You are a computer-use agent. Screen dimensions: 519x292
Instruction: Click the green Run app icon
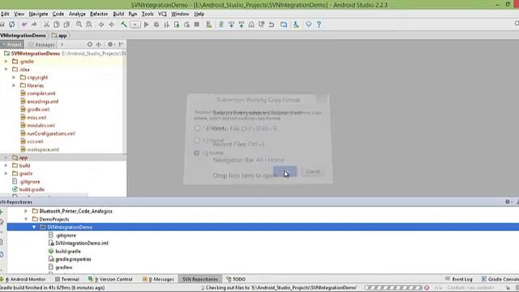(x=146, y=24)
